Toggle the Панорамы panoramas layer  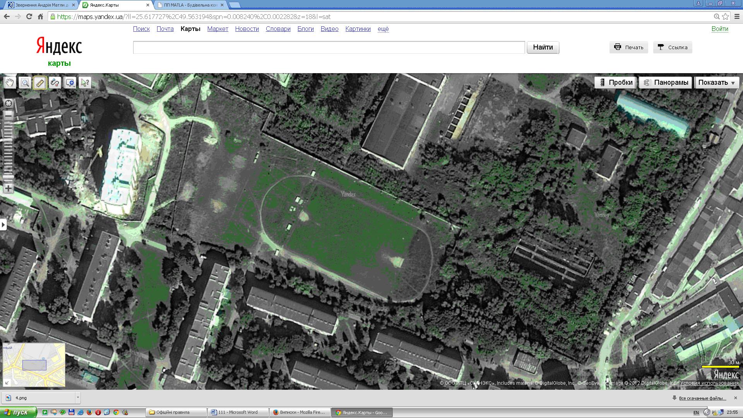665,82
